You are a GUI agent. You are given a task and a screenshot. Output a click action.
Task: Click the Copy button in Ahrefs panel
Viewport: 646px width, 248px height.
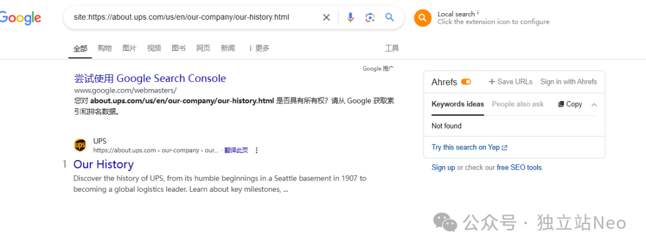pos(570,104)
